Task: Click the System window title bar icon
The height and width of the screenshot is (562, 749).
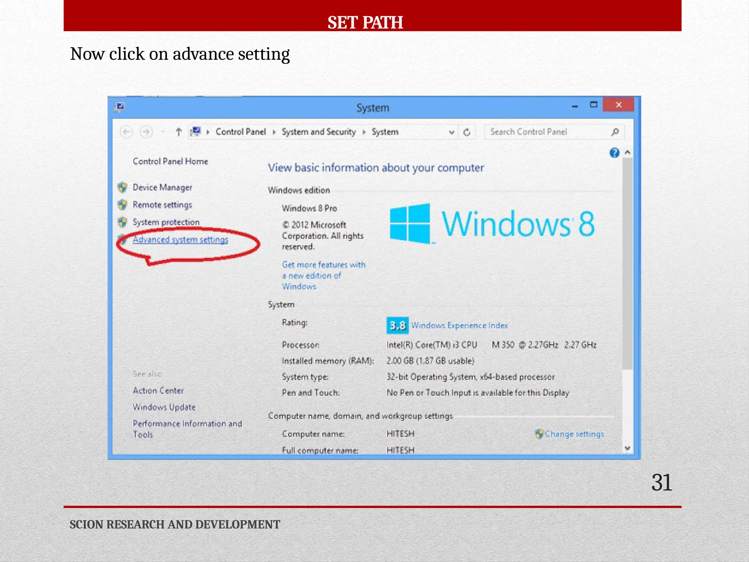Action: (x=120, y=107)
